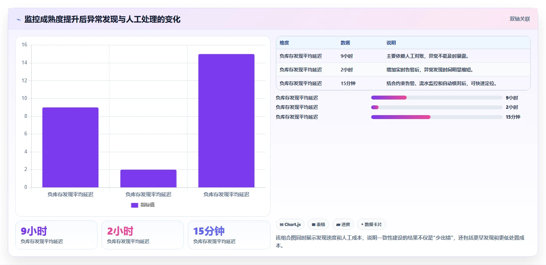Click the 2小时 value beside its progress bar
Screen dimensions: 546x265
[512, 107]
